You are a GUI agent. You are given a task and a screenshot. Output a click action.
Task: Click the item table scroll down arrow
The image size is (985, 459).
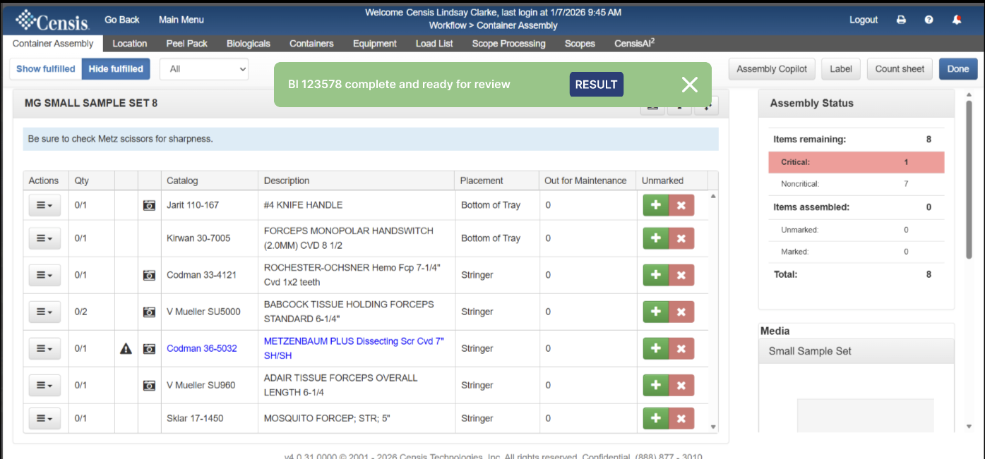(x=713, y=427)
